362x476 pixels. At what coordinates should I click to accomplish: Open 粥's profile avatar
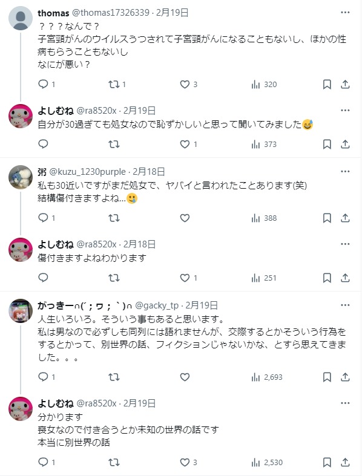(x=21, y=177)
